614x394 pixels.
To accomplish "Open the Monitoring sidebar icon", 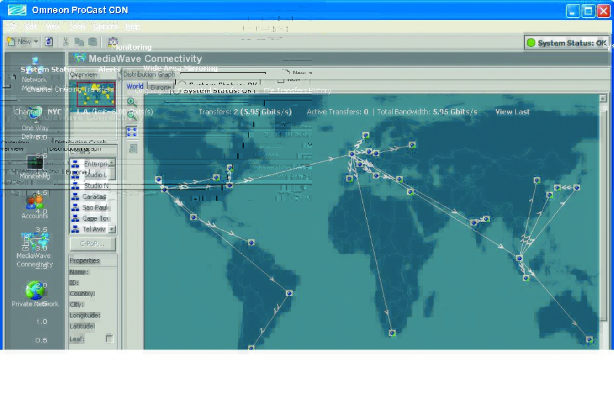I will click(35, 163).
